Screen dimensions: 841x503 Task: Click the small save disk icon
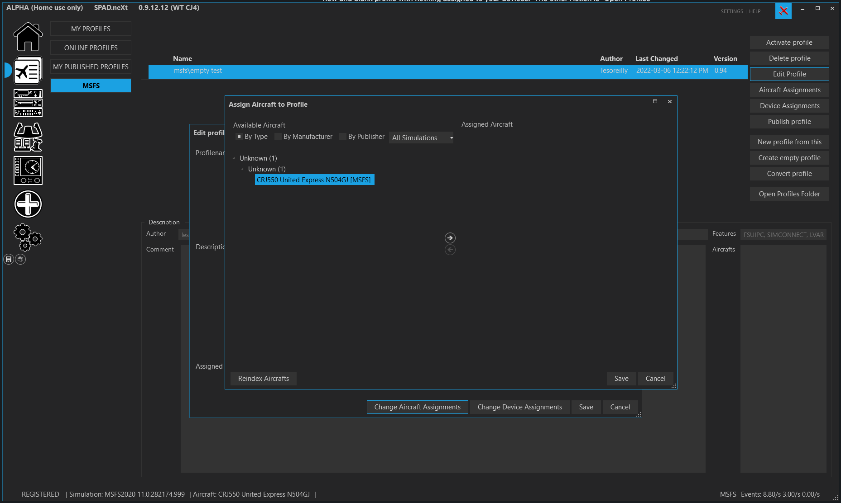[x=9, y=259]
